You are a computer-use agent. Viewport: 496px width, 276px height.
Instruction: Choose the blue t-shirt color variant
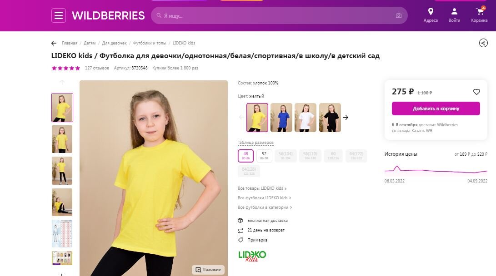click(281, 118)
